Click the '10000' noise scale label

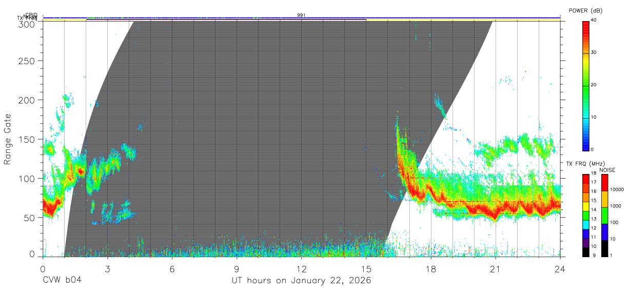(617, 189)
